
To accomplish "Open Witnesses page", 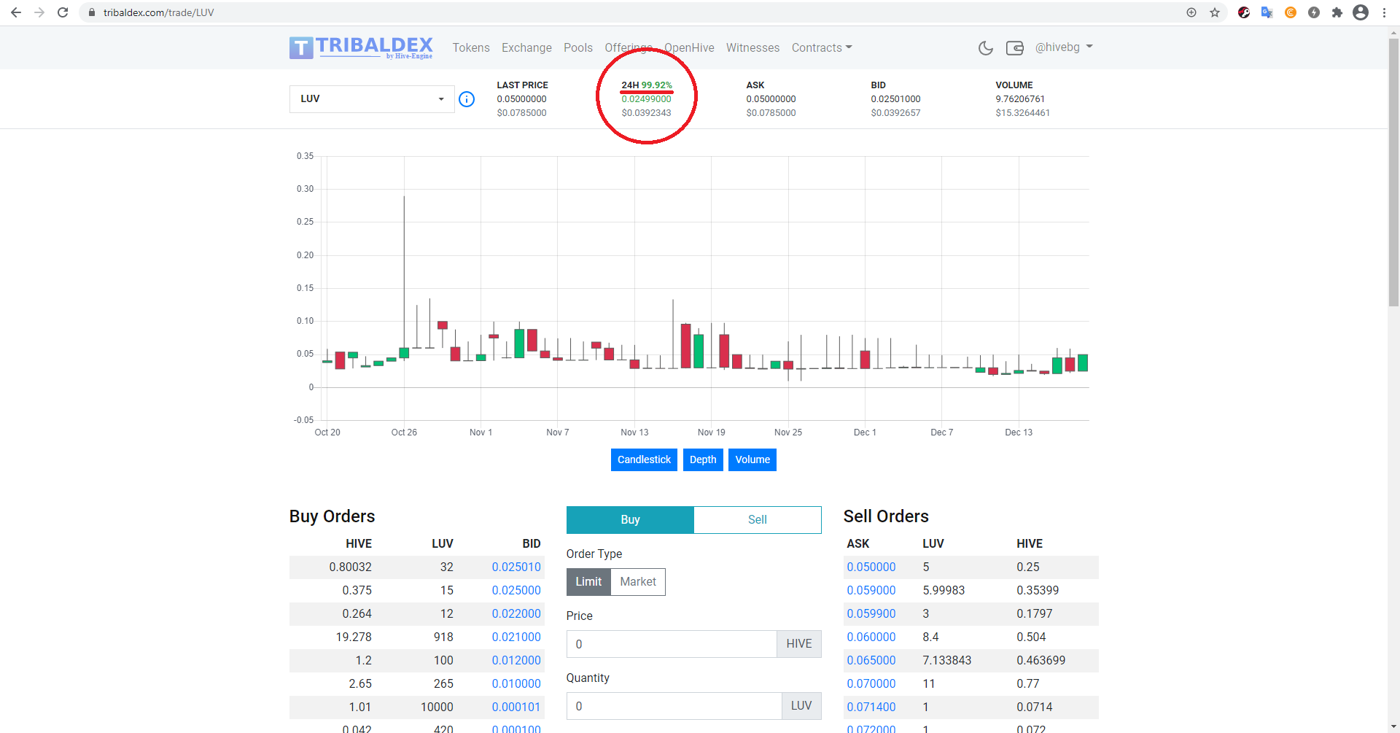I will (x=752, y=48).
